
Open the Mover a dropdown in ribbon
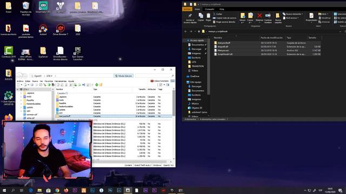pyautogui.click(x=243, y=18)
